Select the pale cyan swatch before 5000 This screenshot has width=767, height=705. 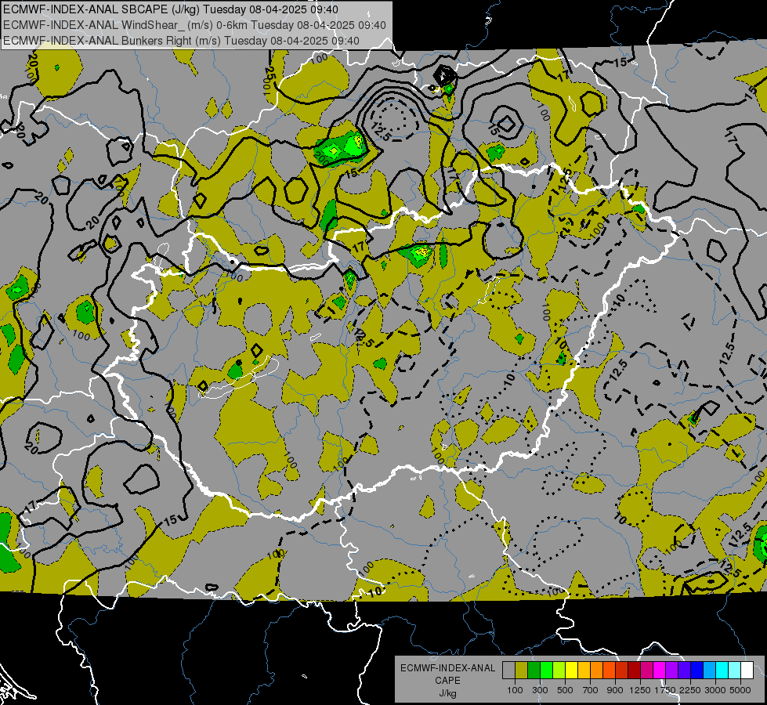(x=735, y=670)
